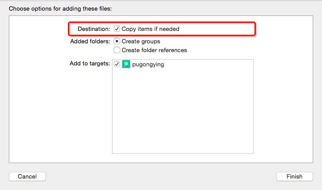This screenshot has height=190, width=322.
Task: Click the Added folders label
Action: [x=90, y=41]
